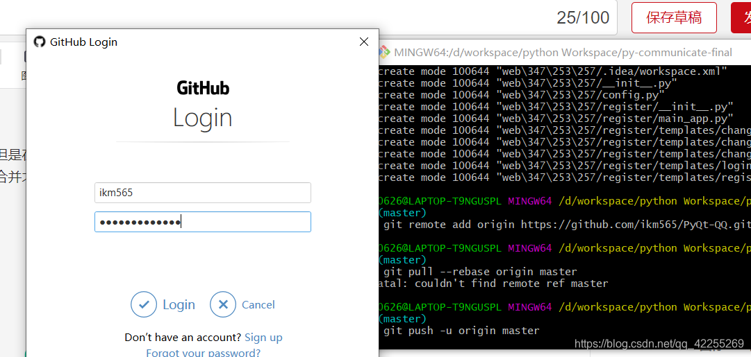Click the 'git push -u origin master' line
The height and width of the screenshot is (357, 751).
pyautogui.click(x=461, y=331)
